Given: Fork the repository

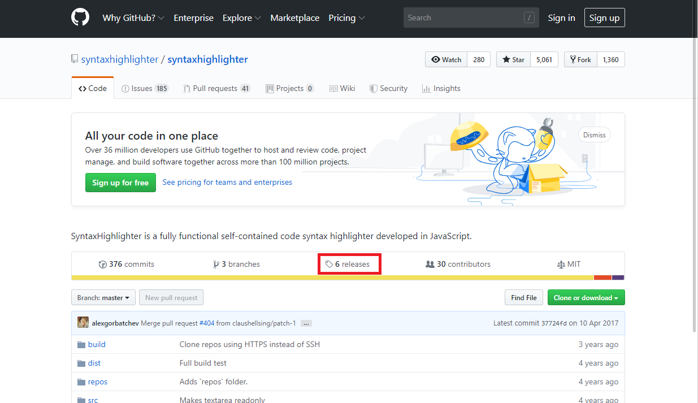Looking at the screenshot, I should pyautogui.click(x=580, y=59).
